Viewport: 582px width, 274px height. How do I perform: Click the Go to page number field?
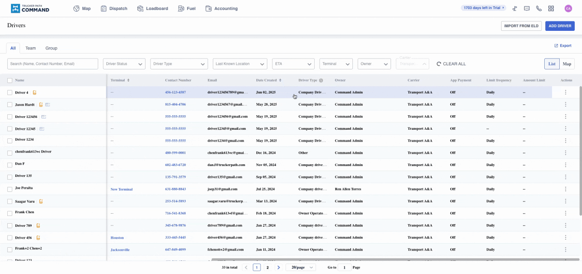(344, 268)
